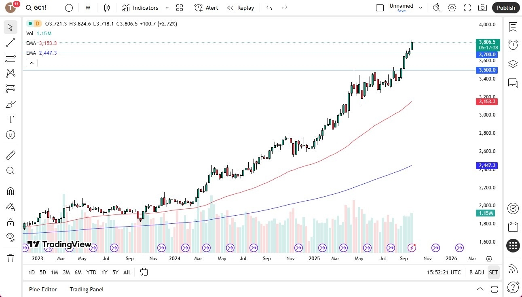522x297 pixels.
Task: Select the measure ruler tool
Action: pos(10,155)
